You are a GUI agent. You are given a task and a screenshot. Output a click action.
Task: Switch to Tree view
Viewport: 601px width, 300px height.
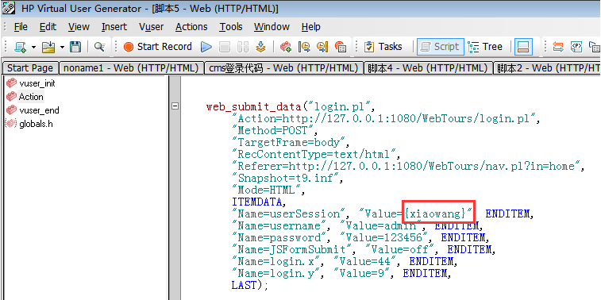point(485,47)
